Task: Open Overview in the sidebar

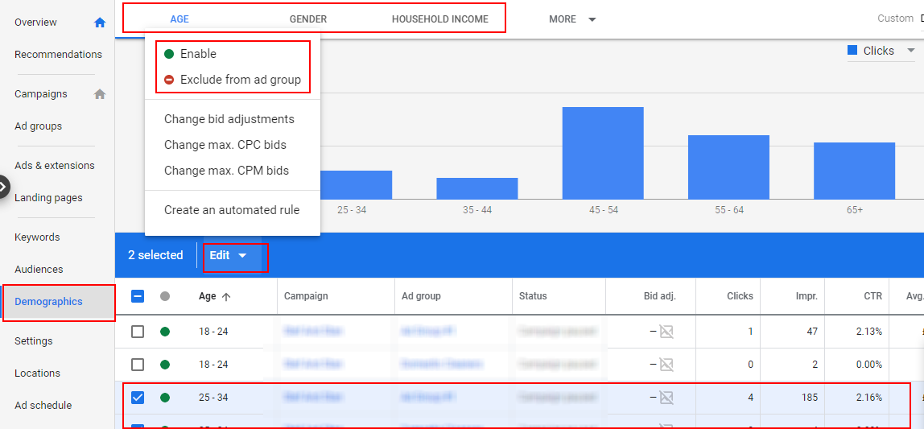Action: pos(36,23)
